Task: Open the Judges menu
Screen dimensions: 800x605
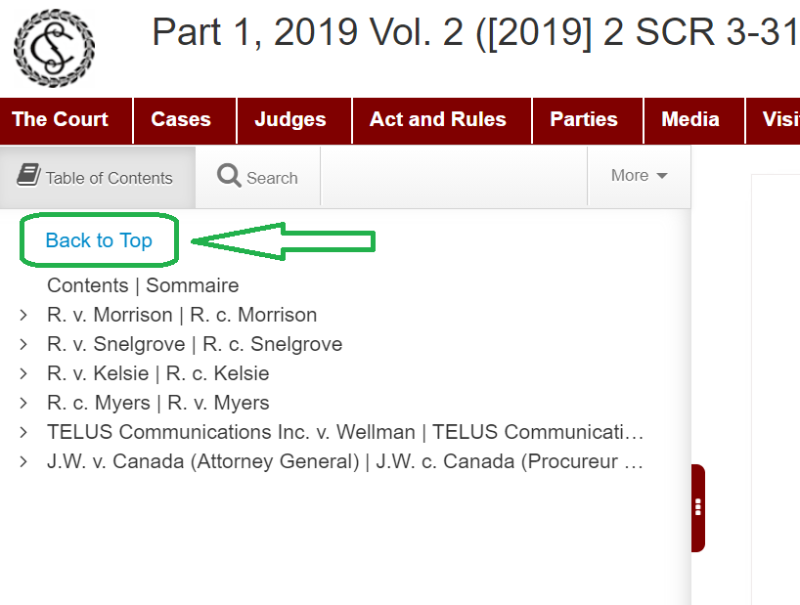Action: click(290, 120)
